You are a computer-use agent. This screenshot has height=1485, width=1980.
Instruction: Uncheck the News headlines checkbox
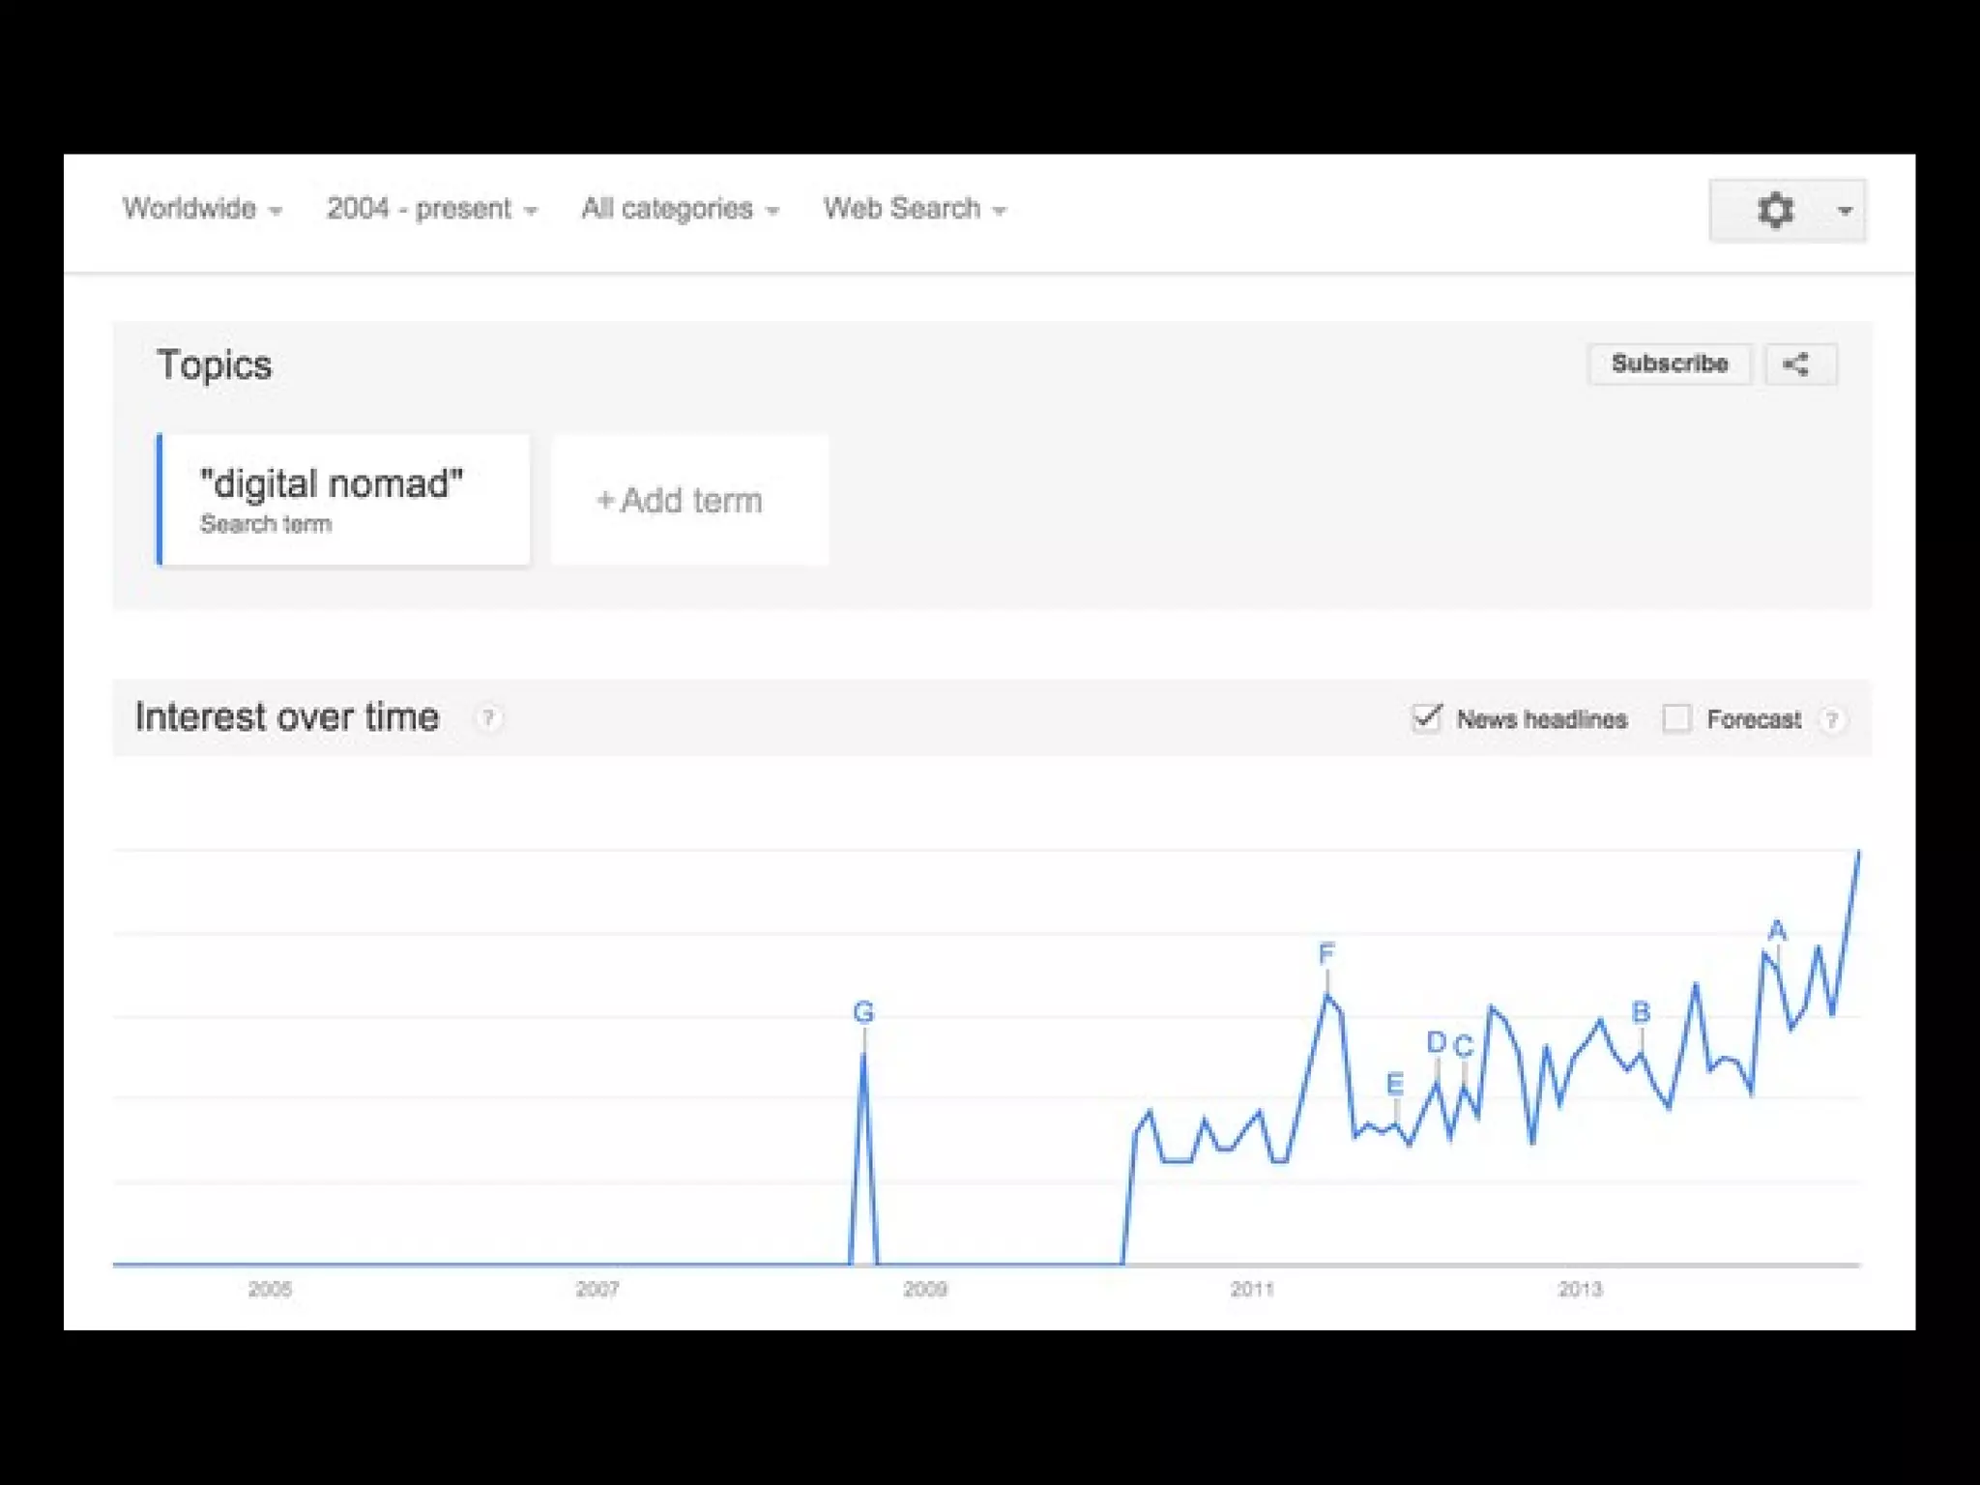(1427, 718)
